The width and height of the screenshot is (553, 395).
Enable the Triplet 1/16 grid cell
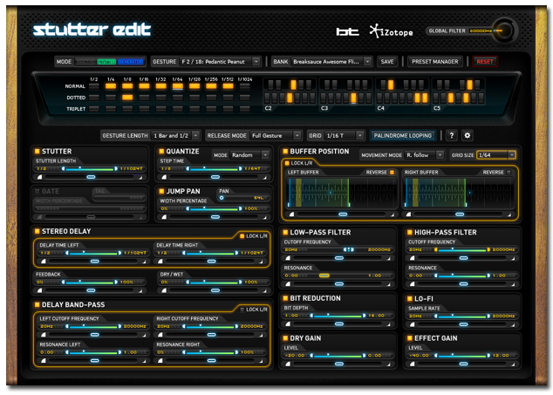tap(144, 109)
